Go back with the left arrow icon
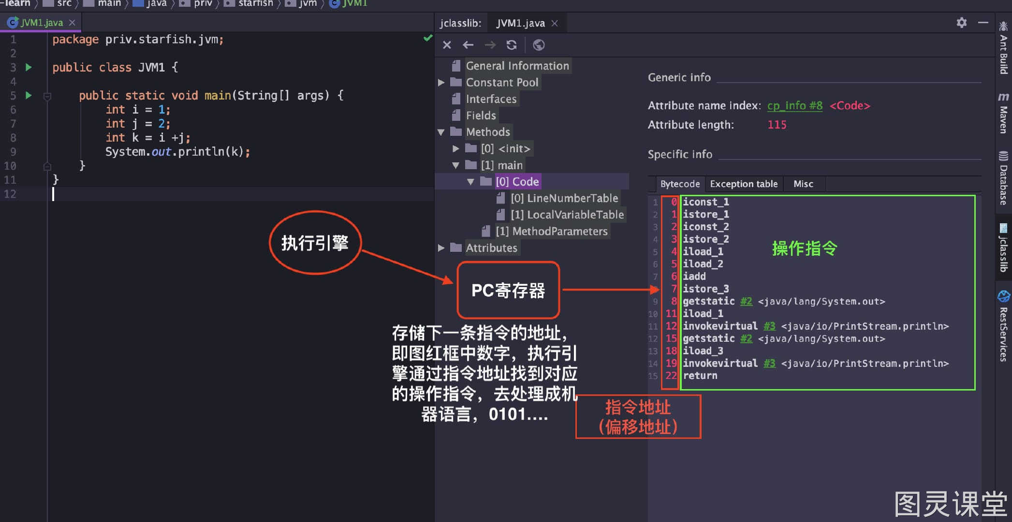The image size is (1012, 522). [x=468, y=45]
